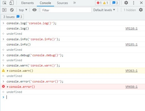The image size is (145, 111).
Task: Open source link VM450:1
Action: [131, 87]
